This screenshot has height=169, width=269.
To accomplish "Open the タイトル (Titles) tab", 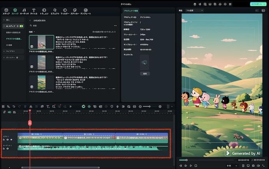I will [34, 12].
